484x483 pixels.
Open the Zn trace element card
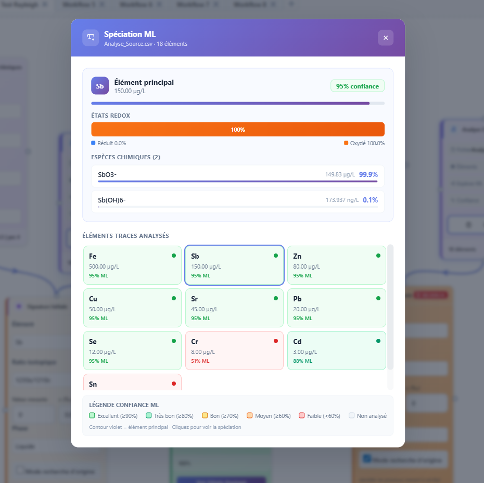click(x=336, y=265)
